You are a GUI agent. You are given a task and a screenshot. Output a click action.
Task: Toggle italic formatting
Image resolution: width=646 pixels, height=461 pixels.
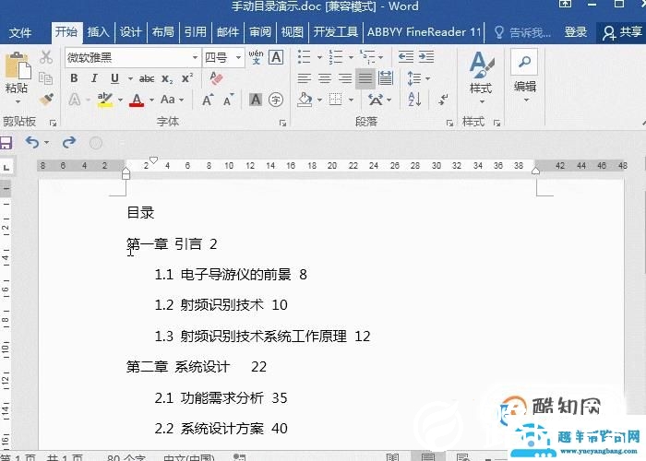coord(94,77)
